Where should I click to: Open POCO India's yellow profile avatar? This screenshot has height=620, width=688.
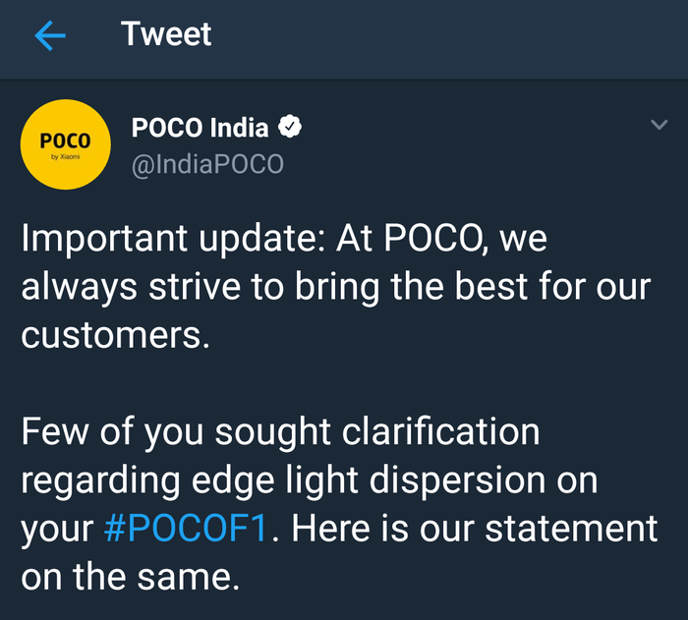[x=66, y=144]
